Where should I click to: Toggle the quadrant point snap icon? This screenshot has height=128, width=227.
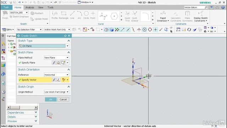(x=150, y=30)
